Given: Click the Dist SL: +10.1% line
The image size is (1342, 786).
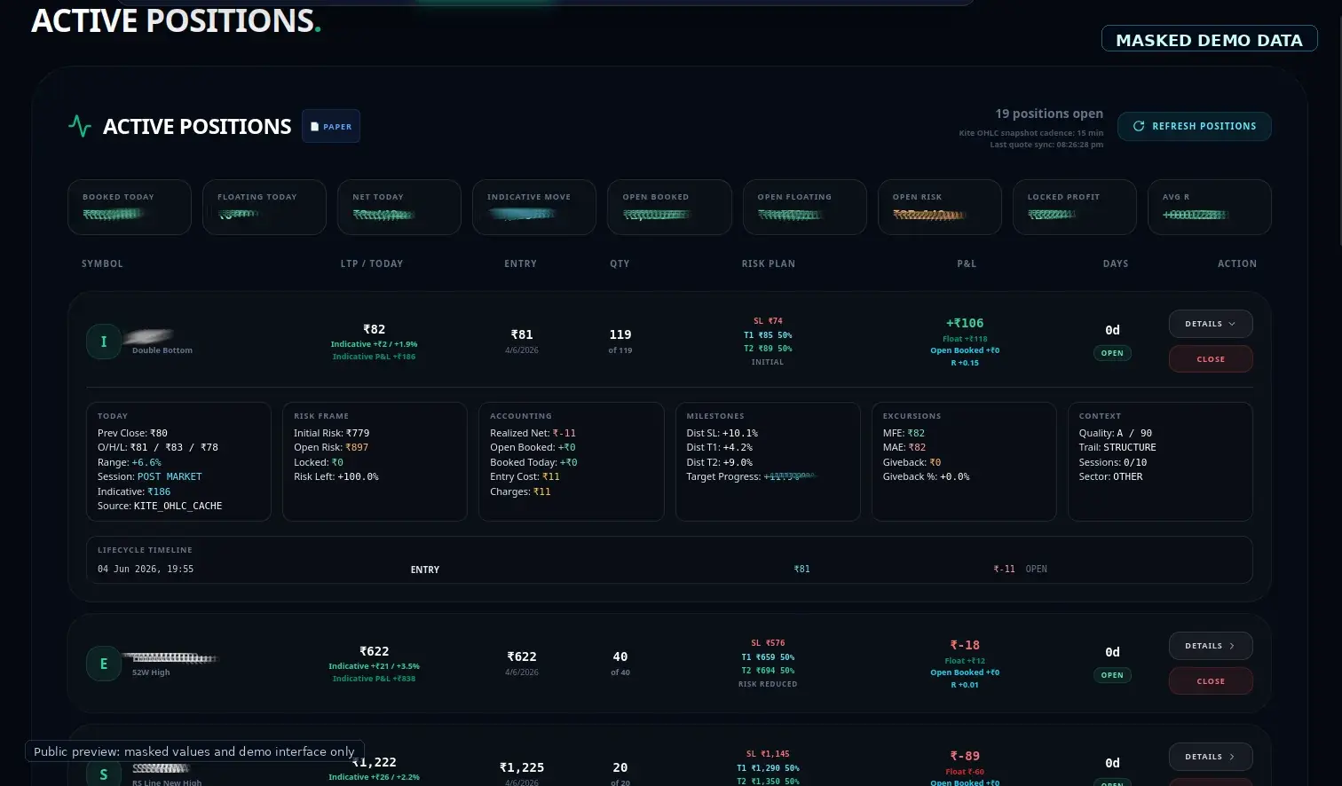Looking at the screenshot, I should (722, 433).
